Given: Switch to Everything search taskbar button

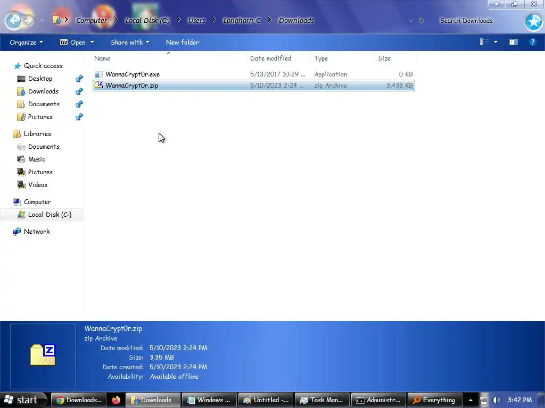Looking at the screenshot, I should (435, 400).
